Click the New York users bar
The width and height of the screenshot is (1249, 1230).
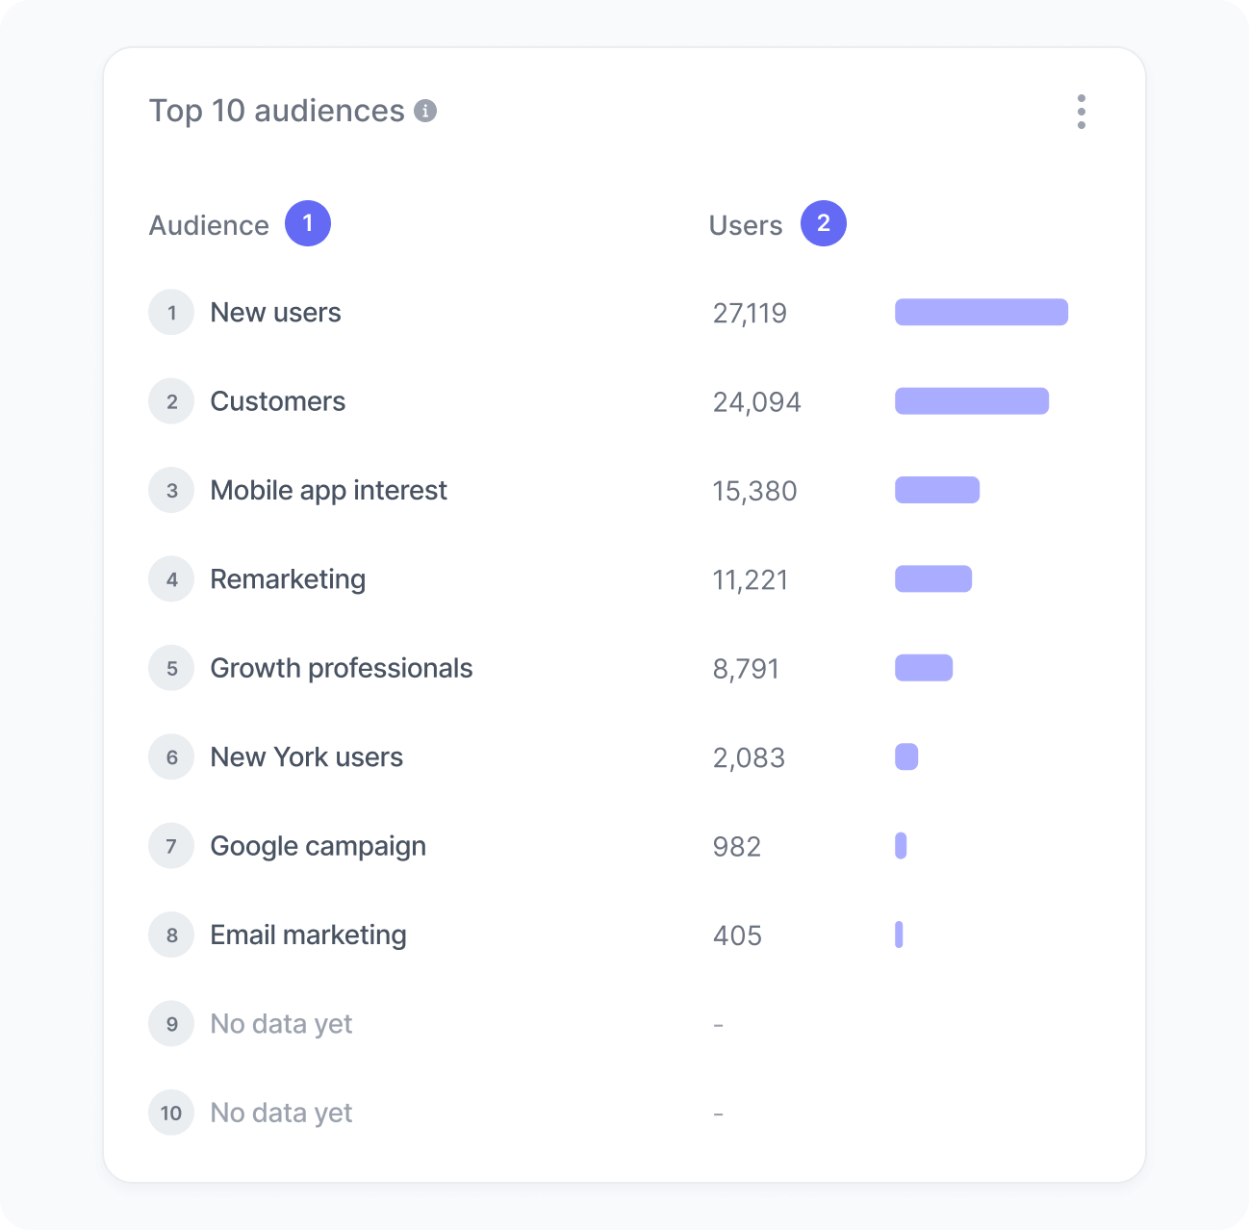pos(906,757)
